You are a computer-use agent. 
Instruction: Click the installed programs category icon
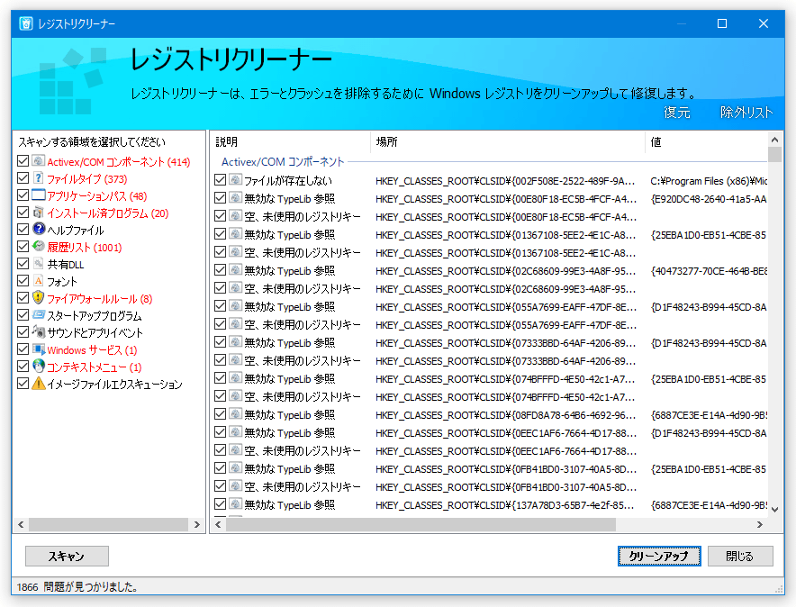click(x=39, y=213)
